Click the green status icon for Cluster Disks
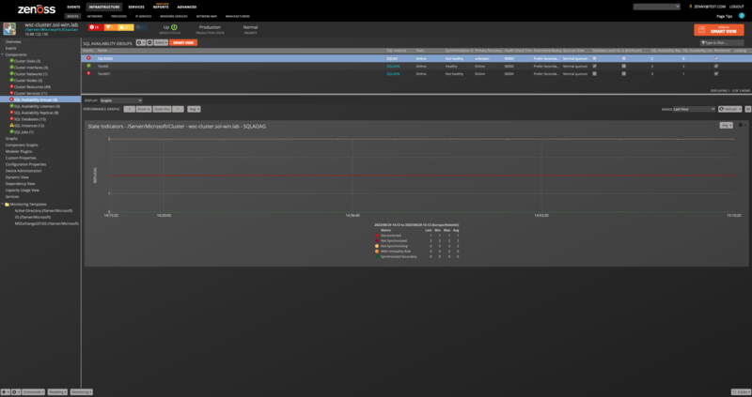 tap(11, 61)
